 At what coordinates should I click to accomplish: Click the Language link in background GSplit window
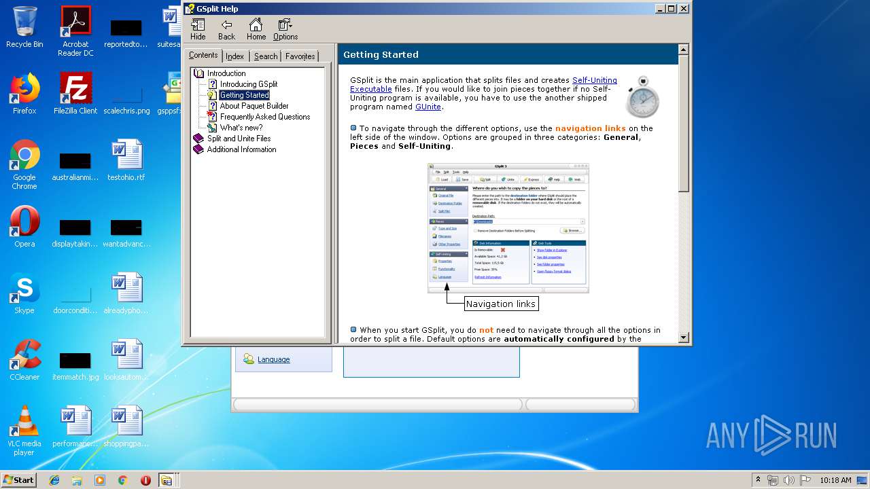[273, 359]
